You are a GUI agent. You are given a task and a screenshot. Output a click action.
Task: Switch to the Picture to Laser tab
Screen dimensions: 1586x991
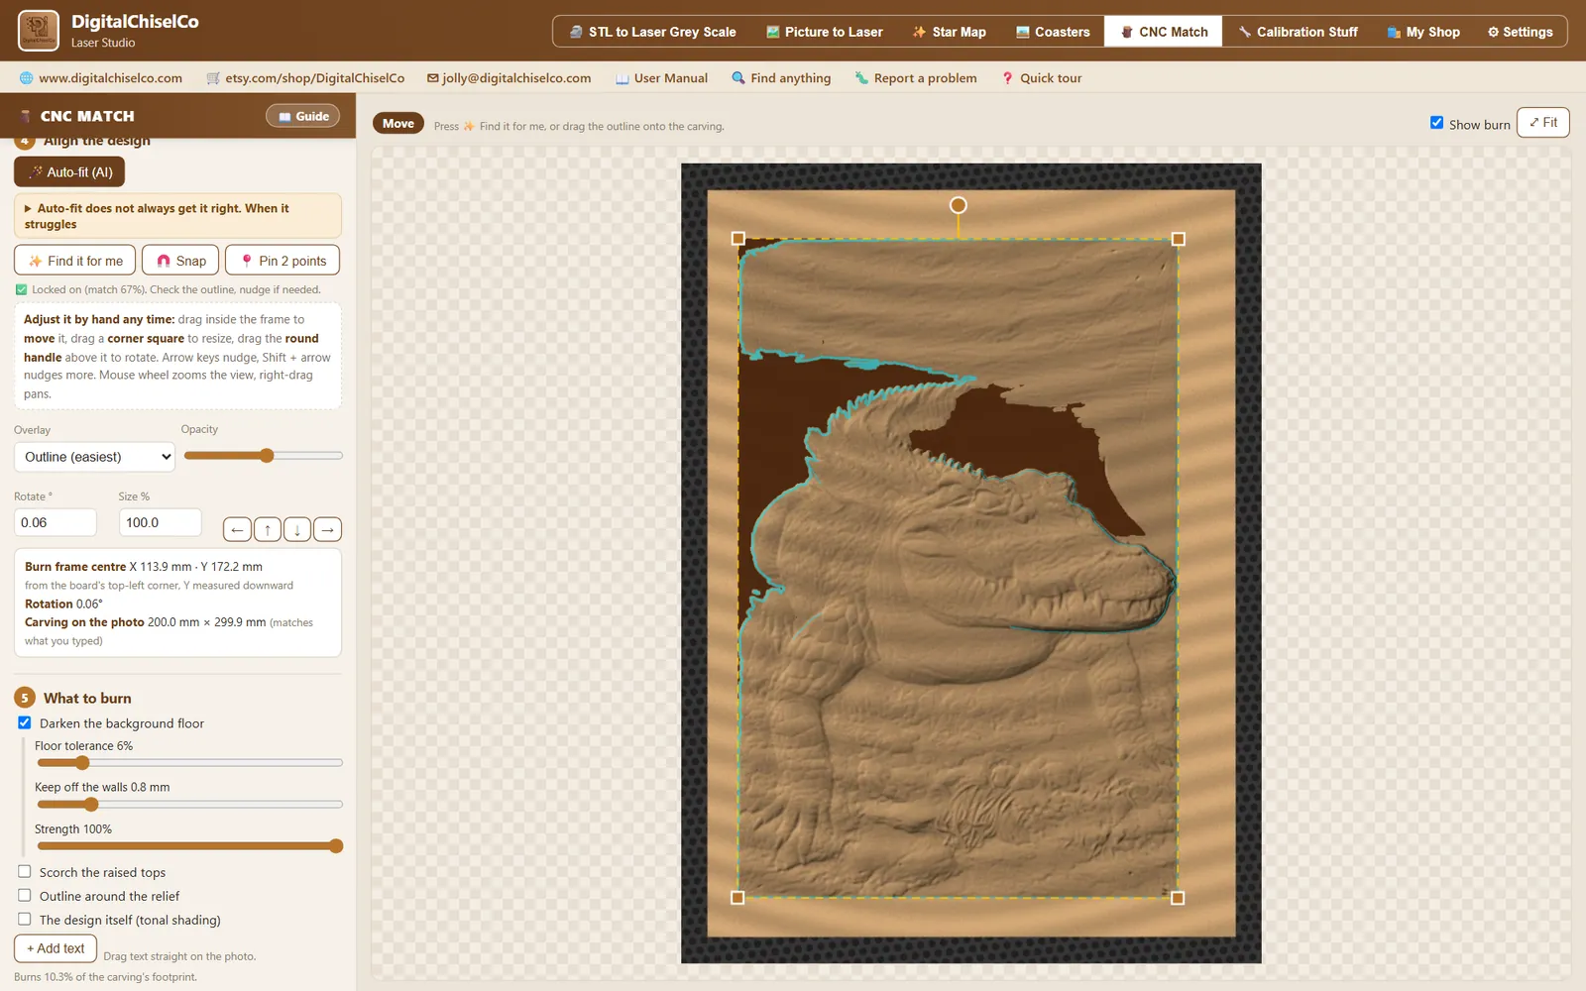[x=825, y=32]
